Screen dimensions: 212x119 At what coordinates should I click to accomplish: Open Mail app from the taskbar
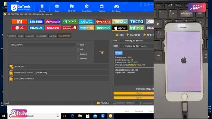click(x=95, y=116)
